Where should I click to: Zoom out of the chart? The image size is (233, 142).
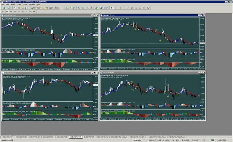click(x=83, y=8)
